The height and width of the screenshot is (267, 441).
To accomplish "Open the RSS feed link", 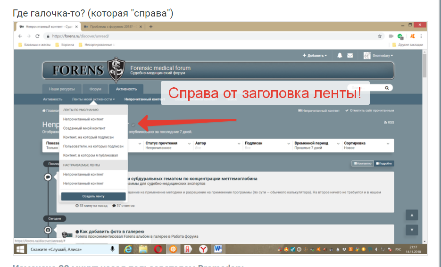I will click(x=389, y=122).
